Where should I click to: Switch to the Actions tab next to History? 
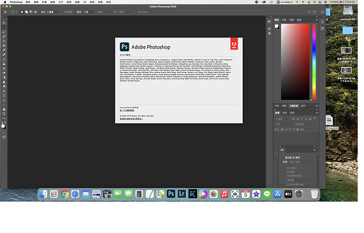303,106
